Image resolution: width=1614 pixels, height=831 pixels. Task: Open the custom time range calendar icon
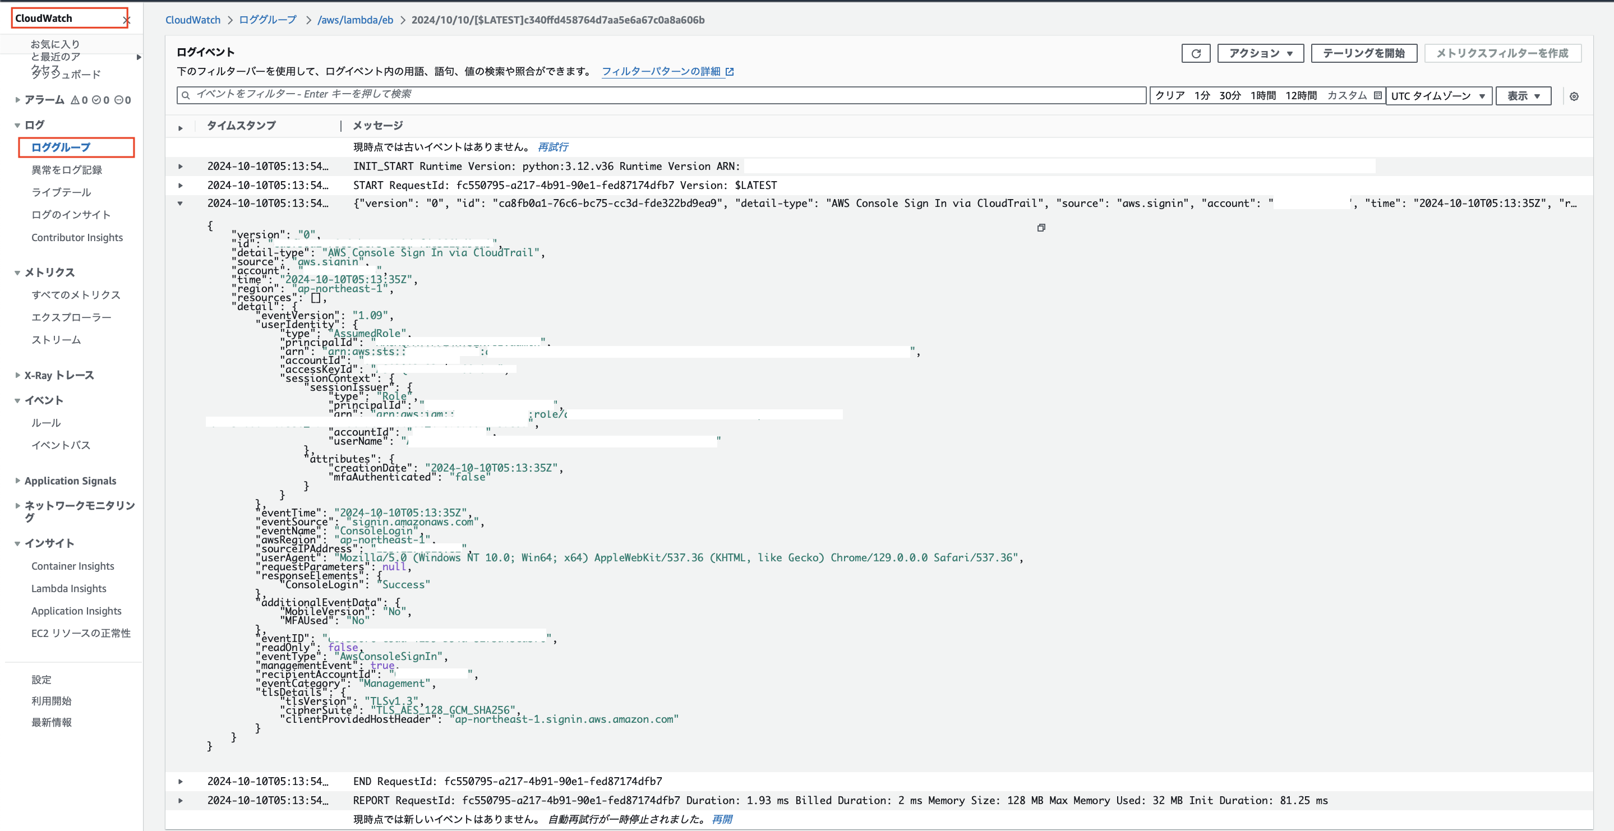pyautogui.click(x=1377, y=95)
